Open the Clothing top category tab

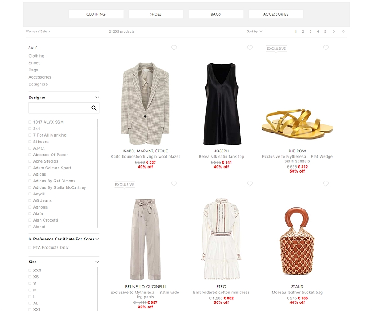coord(96,14)
